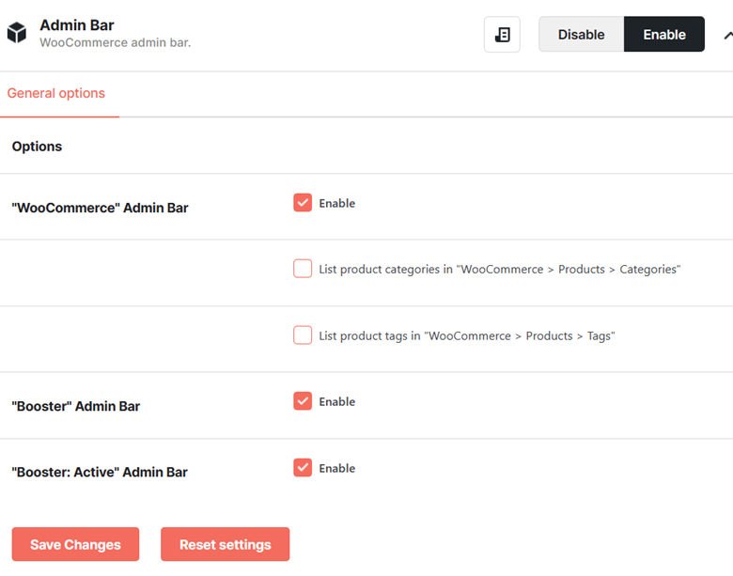Toggle the "Booster" Admin Bar Enable checkbox
Image resolution: width=733 pixels, height=576 pixels.
[x=303, y=401]
